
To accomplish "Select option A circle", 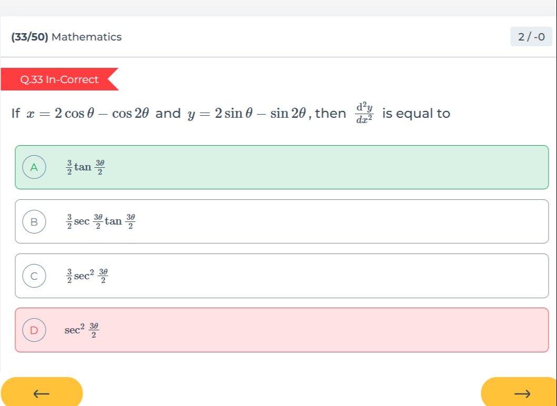I will pyautogui.click(x=34, y=167).
